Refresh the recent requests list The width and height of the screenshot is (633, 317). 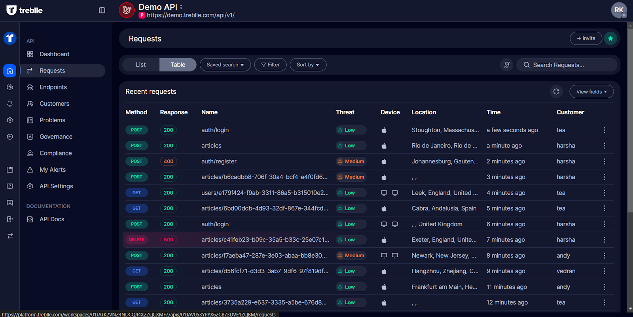pos(556,91)
